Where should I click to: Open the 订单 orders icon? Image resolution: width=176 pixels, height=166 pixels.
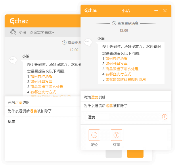[x=116, y=135]
